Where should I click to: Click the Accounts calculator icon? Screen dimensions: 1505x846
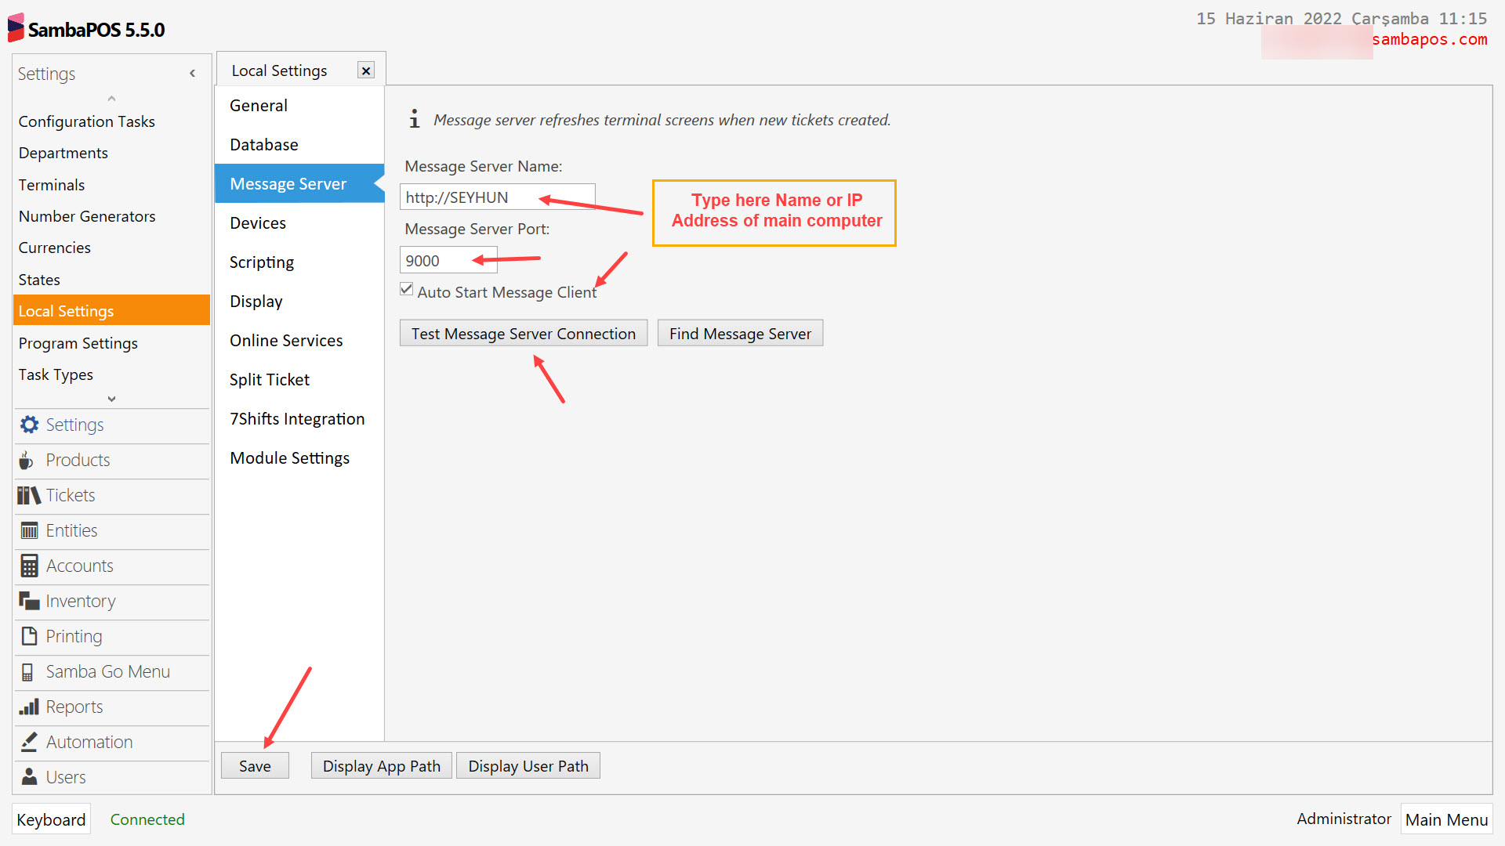29,566
